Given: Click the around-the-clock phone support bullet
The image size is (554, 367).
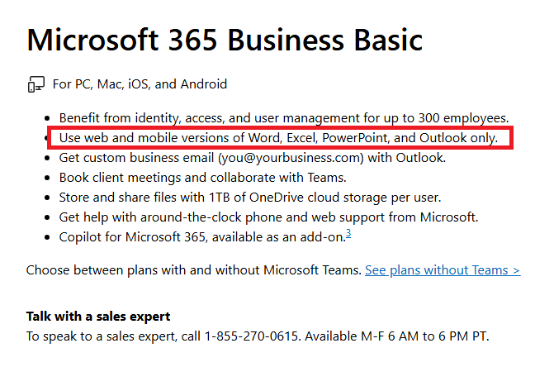Looking at the screenshot, I should point(268,217).
